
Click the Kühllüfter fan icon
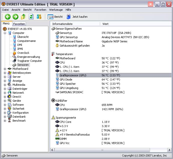pos(53,100)
